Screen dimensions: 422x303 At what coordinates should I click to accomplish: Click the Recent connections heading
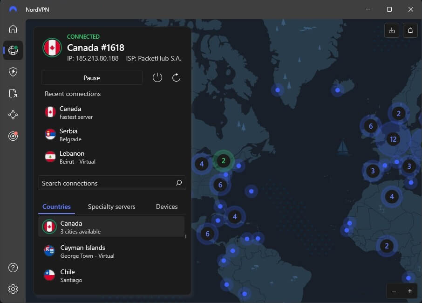point(73,94)
